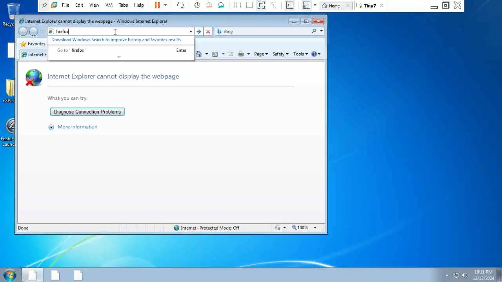Click Download Windows Search suggestion link
This screenshot has width=502, height=282.
(116, 40)
